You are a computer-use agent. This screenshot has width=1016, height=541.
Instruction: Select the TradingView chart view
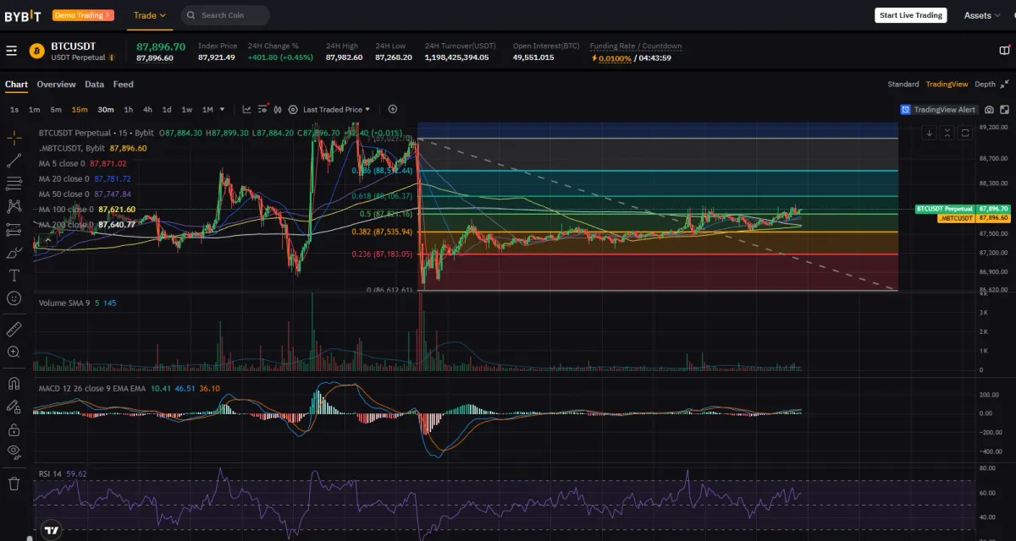(947, 85)
